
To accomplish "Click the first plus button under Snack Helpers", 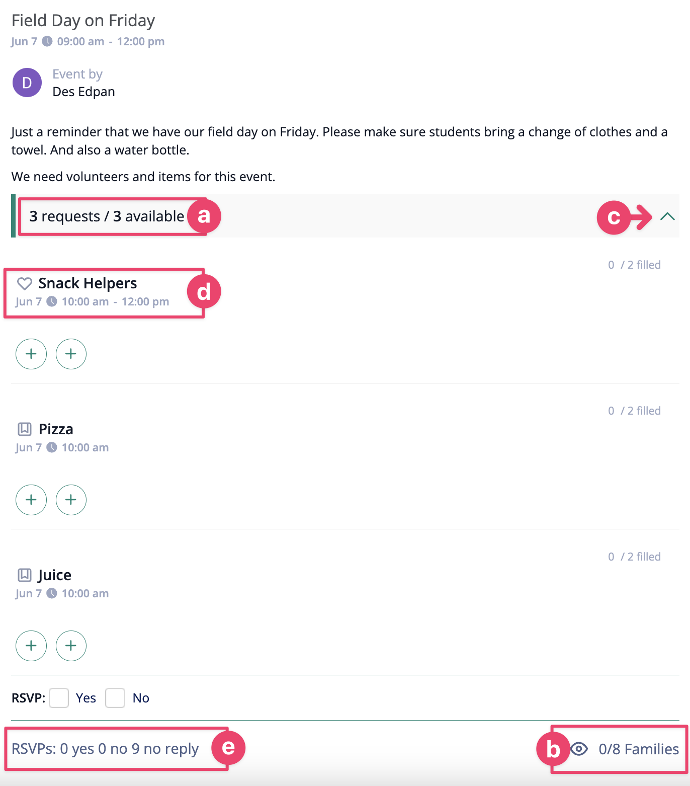I will (x=31, y=354).
